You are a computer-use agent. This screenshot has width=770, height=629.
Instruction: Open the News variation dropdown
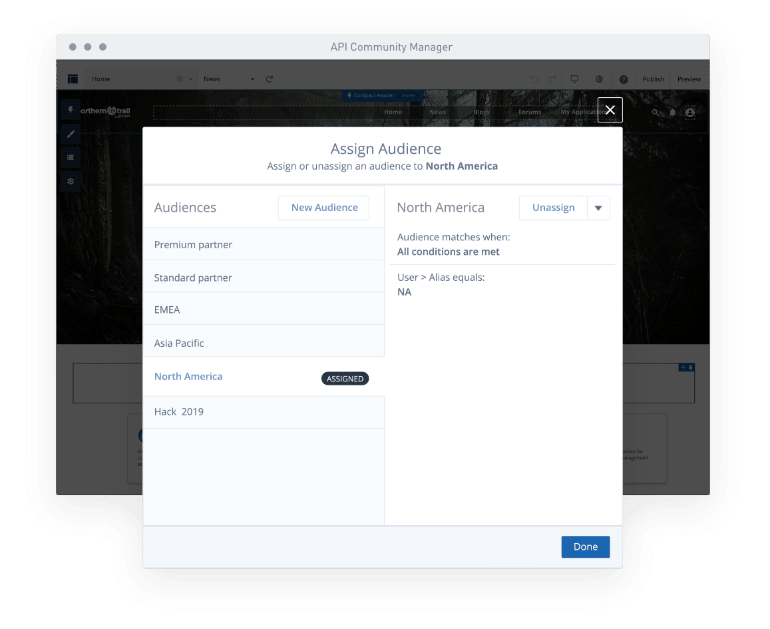252,79
